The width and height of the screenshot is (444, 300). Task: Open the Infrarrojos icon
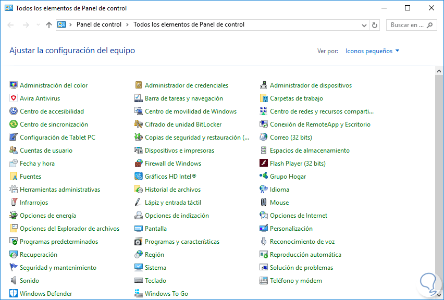(14, 203)
